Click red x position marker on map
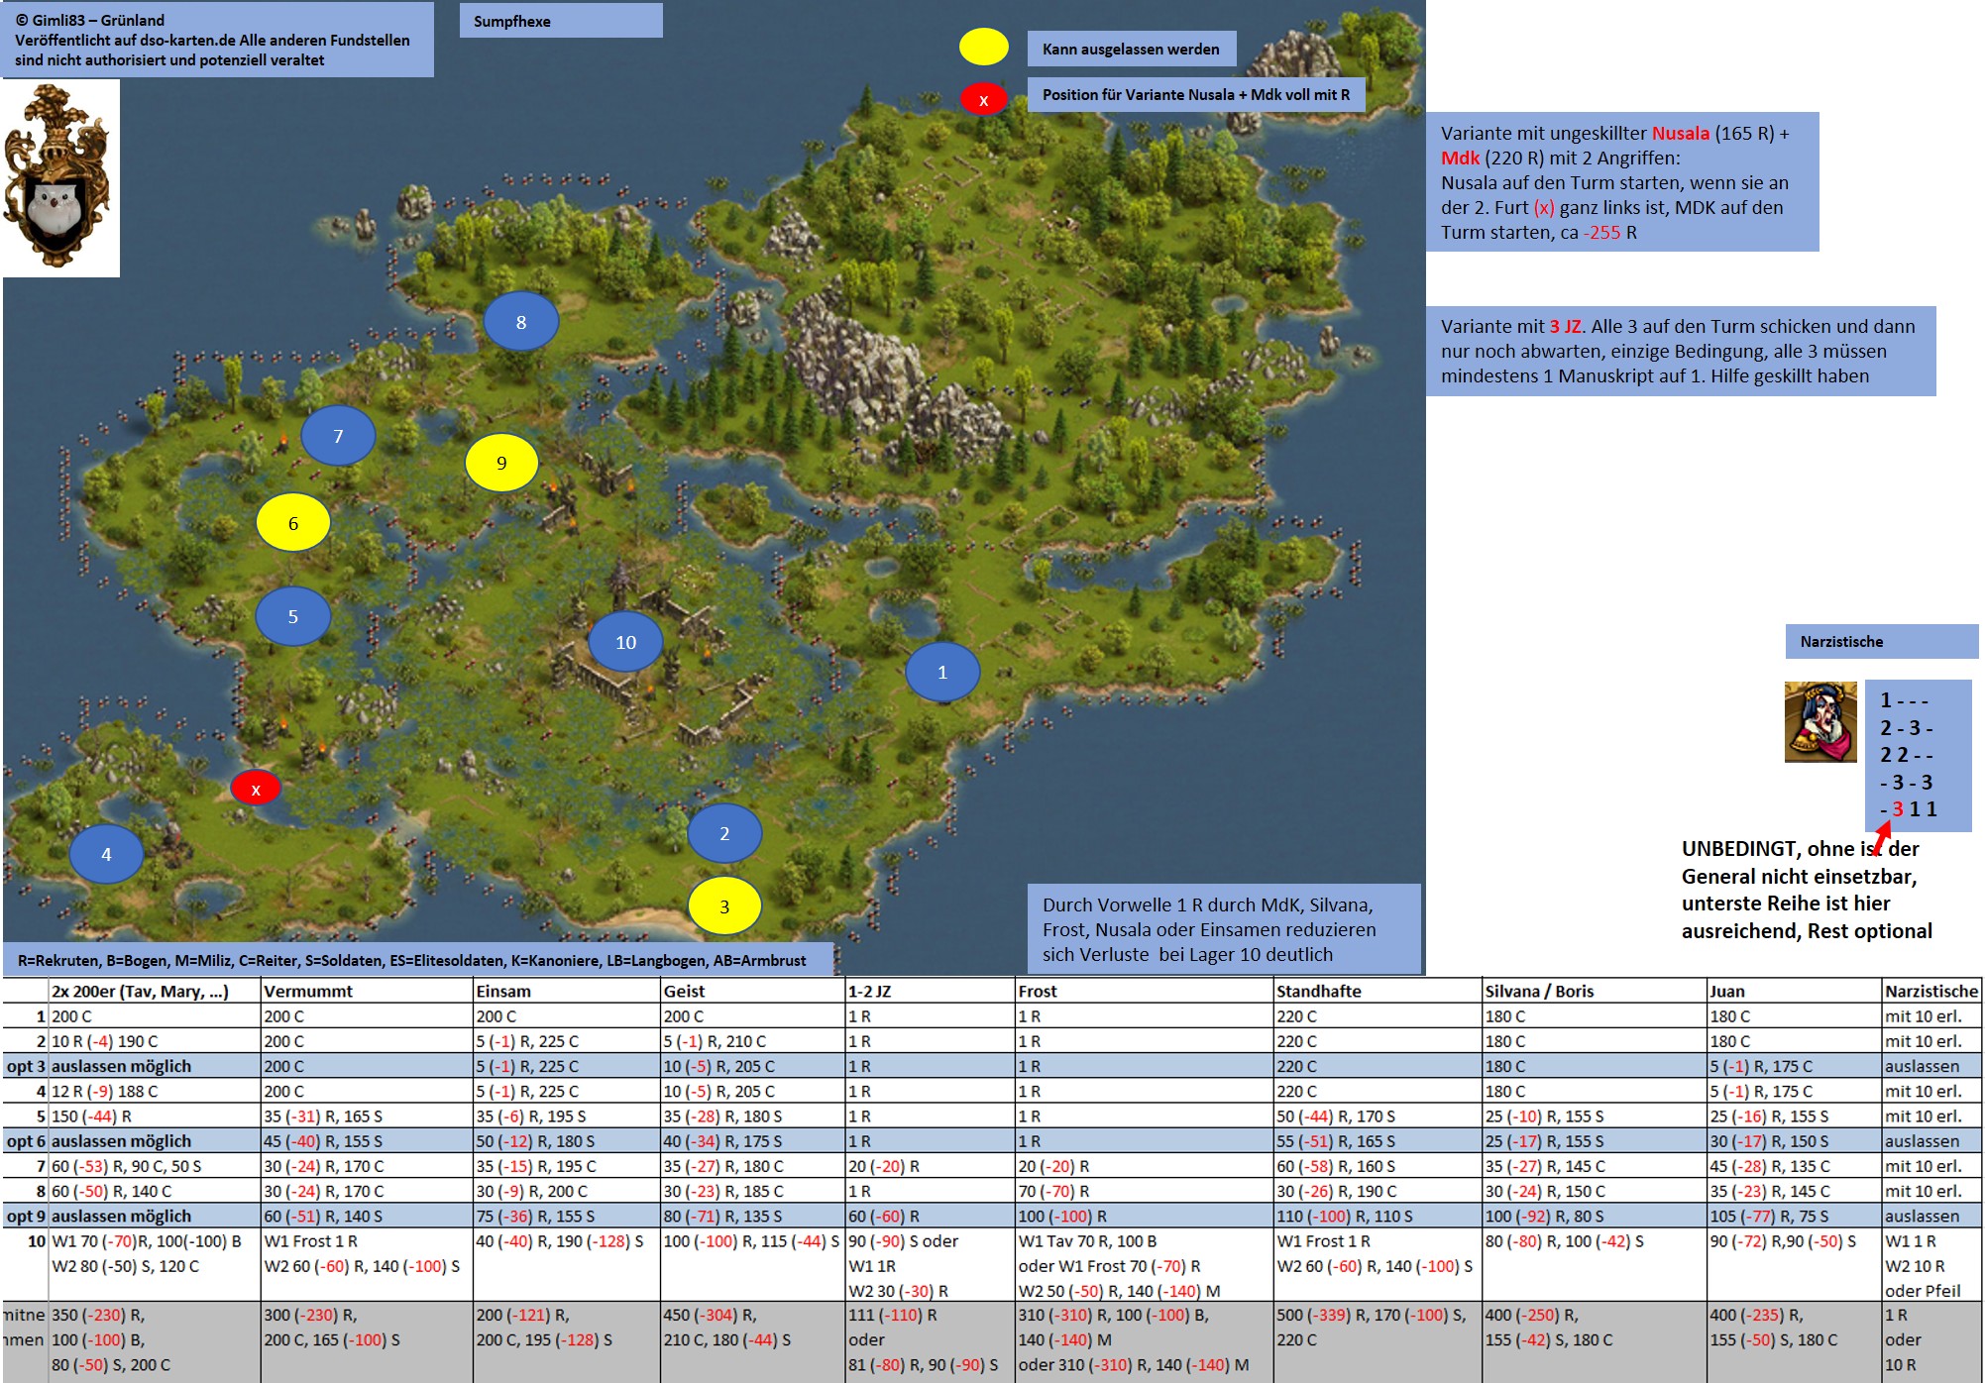 [256, 789]
